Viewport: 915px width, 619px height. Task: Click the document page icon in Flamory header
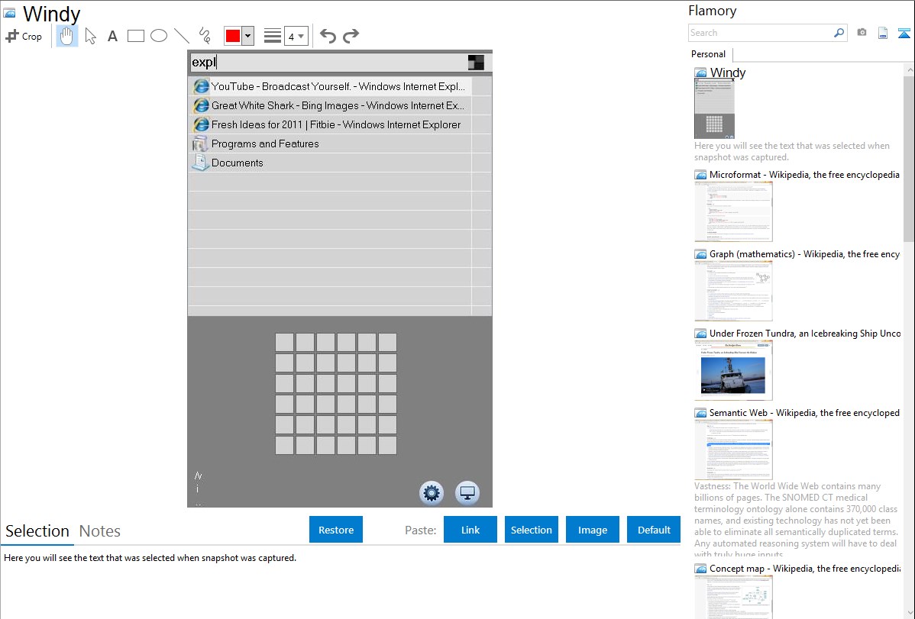(883, 33)
